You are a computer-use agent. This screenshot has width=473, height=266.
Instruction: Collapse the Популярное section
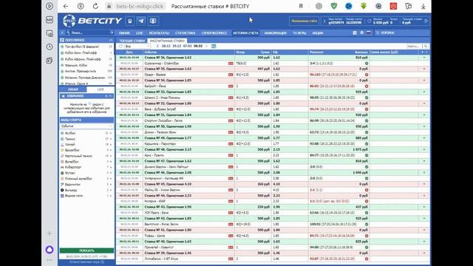point(111,40)
